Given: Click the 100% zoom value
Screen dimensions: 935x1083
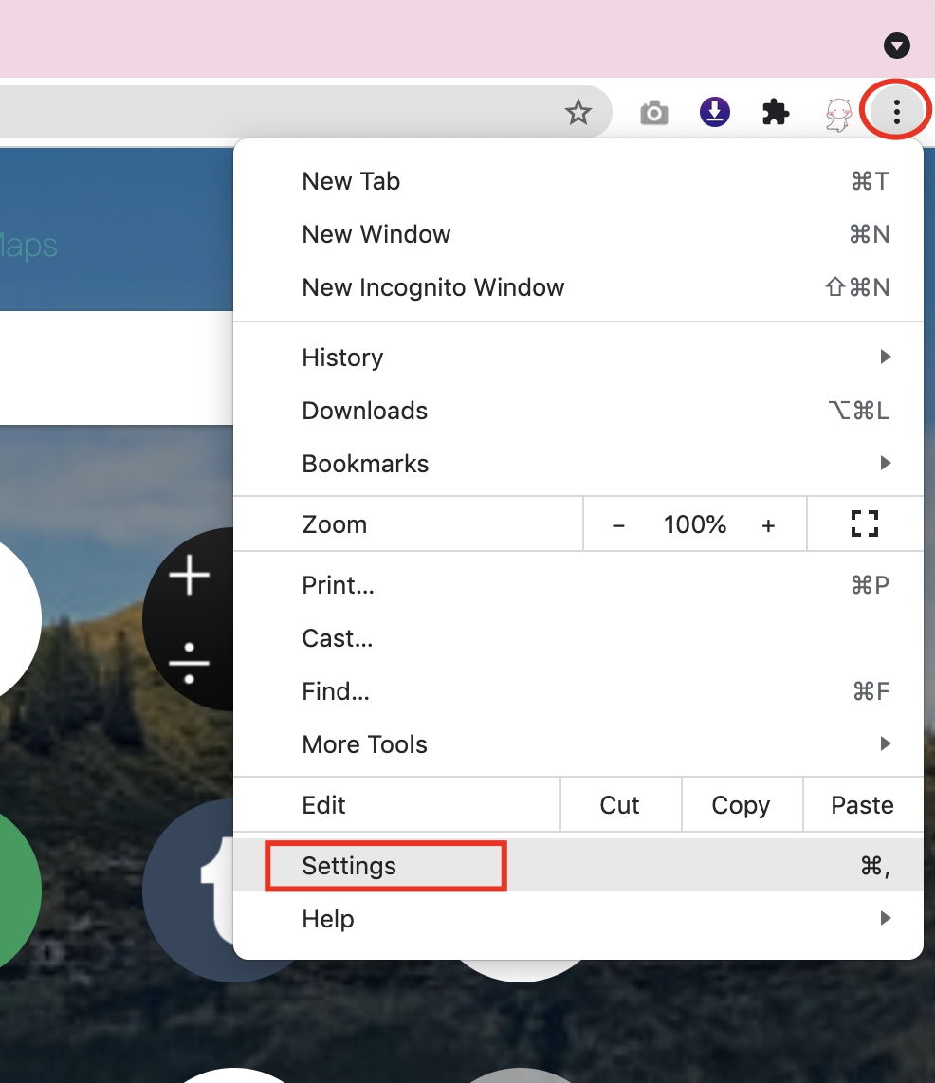Looking at the screenshot, I should [695, 524].
